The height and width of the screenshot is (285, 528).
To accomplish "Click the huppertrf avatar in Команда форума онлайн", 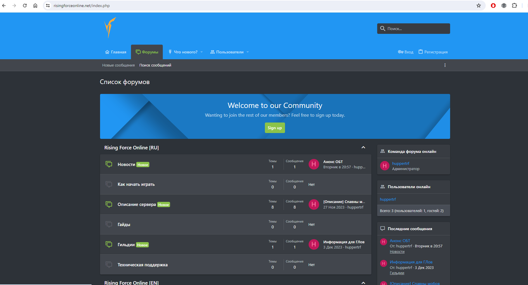I will tap(385, 166).
